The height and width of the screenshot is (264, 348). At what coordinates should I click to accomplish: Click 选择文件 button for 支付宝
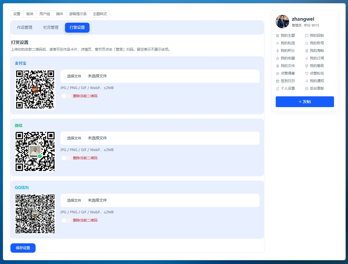(74, 76)
